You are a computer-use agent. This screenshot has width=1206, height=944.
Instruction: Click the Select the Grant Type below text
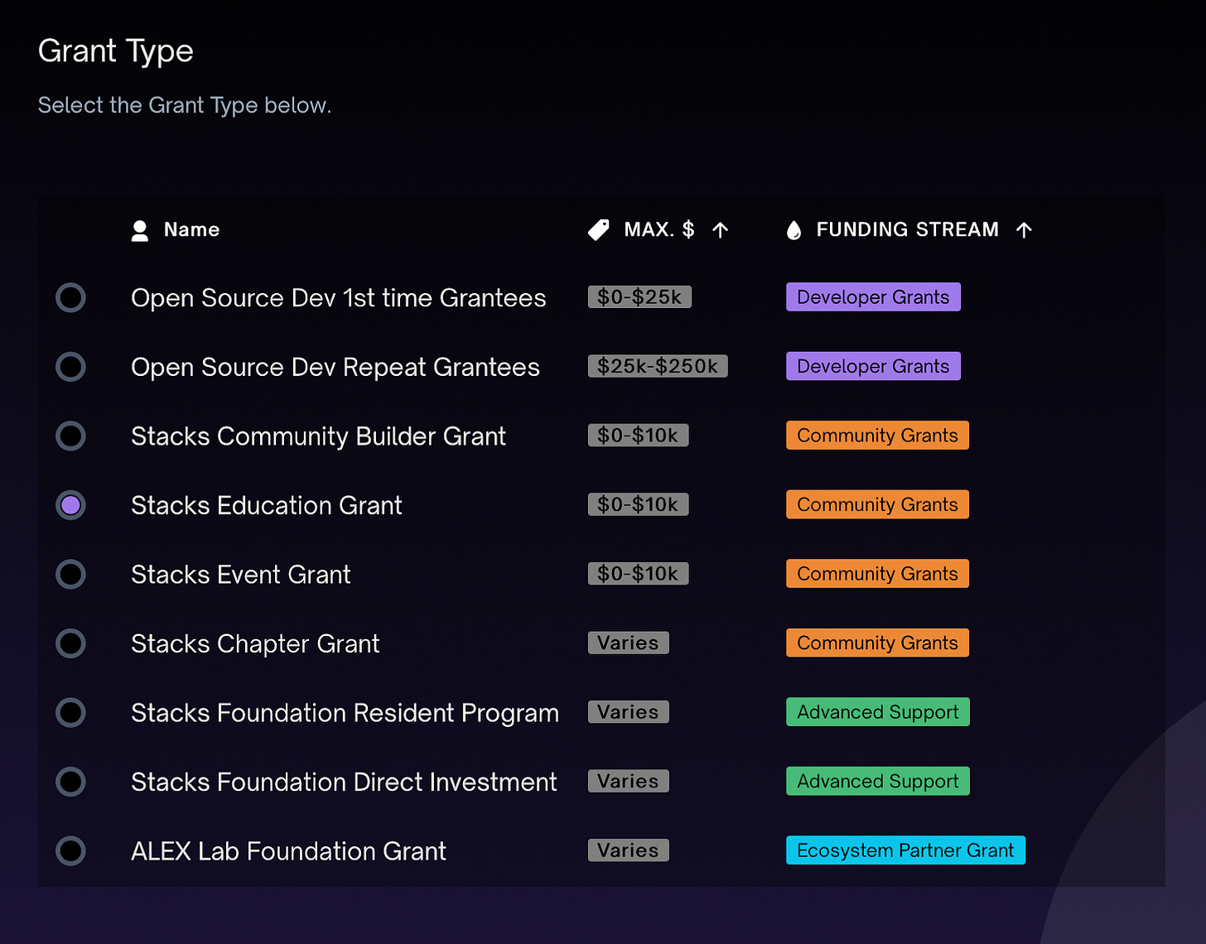coord(185,105)
